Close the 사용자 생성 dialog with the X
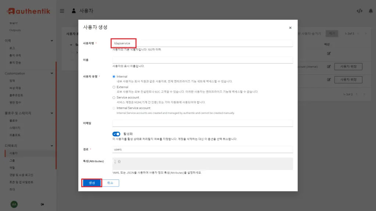Viewport: 376px width, 211px height. click(x=290, y=27)
